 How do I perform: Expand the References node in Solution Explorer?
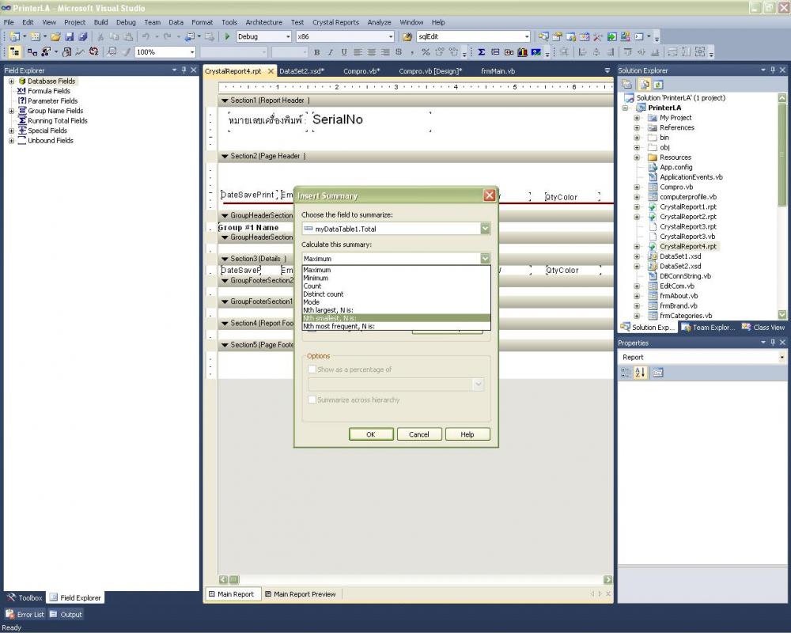point(637,127)
